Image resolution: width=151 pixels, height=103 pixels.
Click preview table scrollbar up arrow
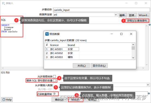coord(133,45)
